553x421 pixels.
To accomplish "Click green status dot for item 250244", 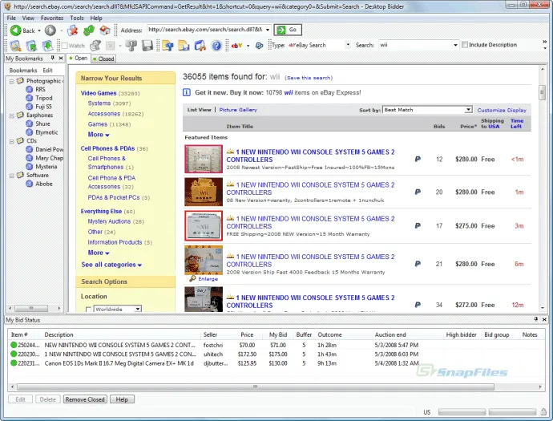I will tap(14, 345).
